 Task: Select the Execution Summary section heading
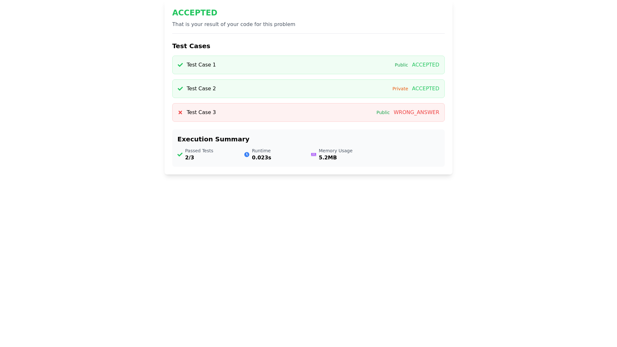213,139
